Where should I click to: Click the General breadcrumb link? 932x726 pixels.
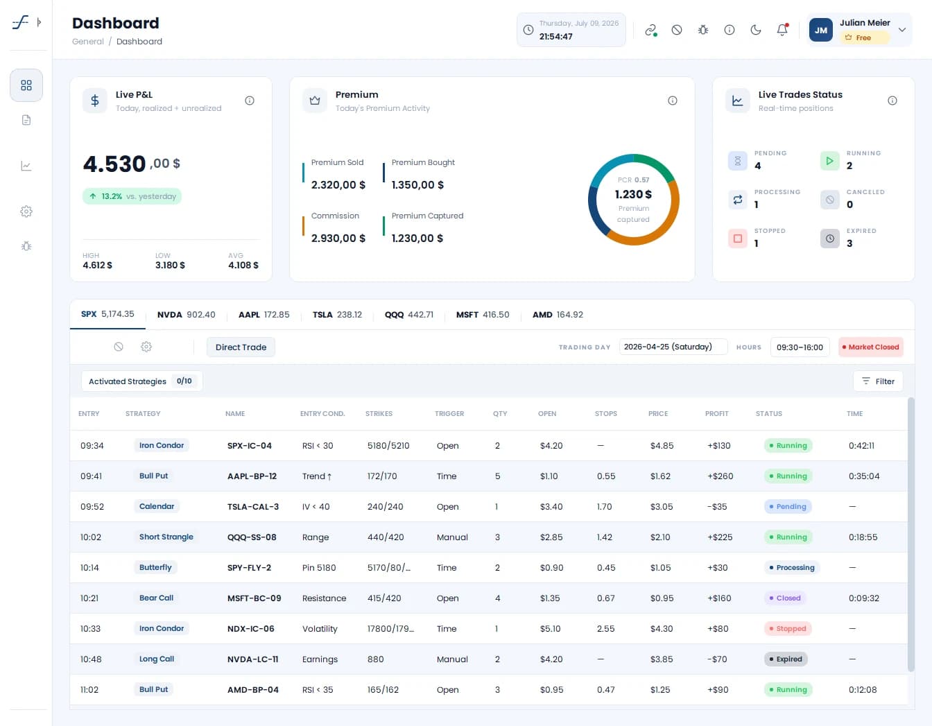click(88, 42)
